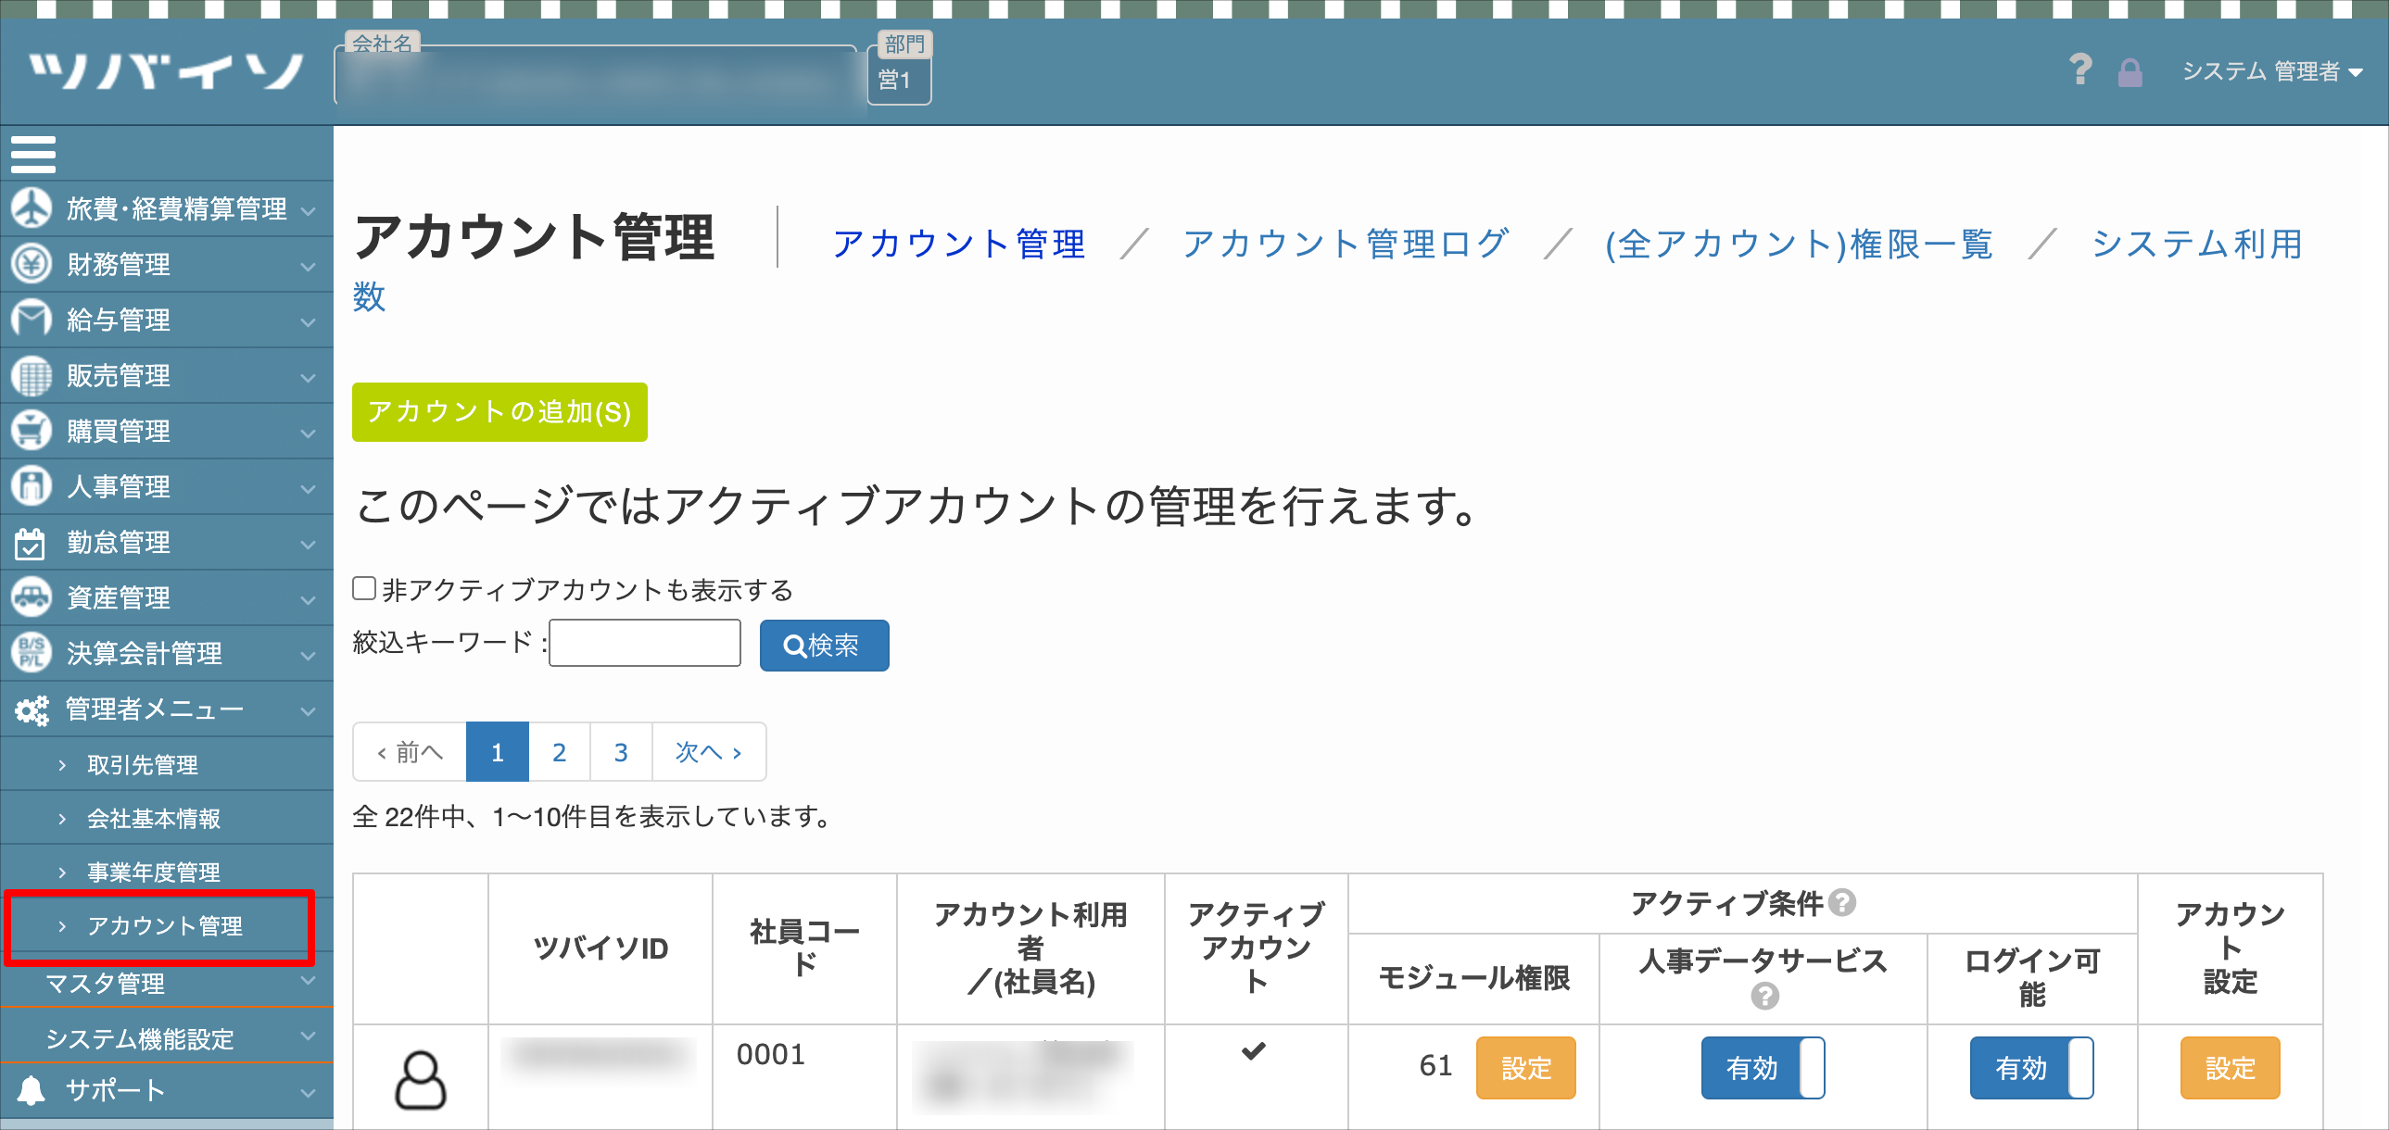Expand 人事管理 menu chevron
Image resolution: width=2389 pixels, height=1130 pixels.
[309, 489]
